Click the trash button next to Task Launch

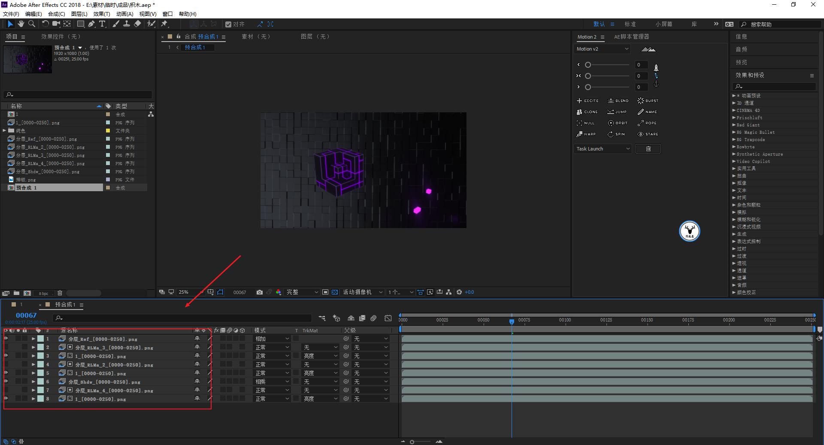(x=648, y=149)
